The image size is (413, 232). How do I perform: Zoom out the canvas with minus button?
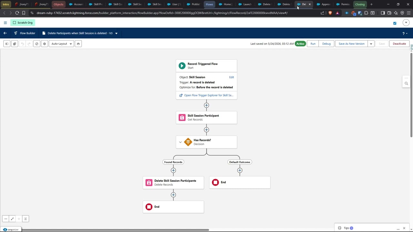pos(6,219)
